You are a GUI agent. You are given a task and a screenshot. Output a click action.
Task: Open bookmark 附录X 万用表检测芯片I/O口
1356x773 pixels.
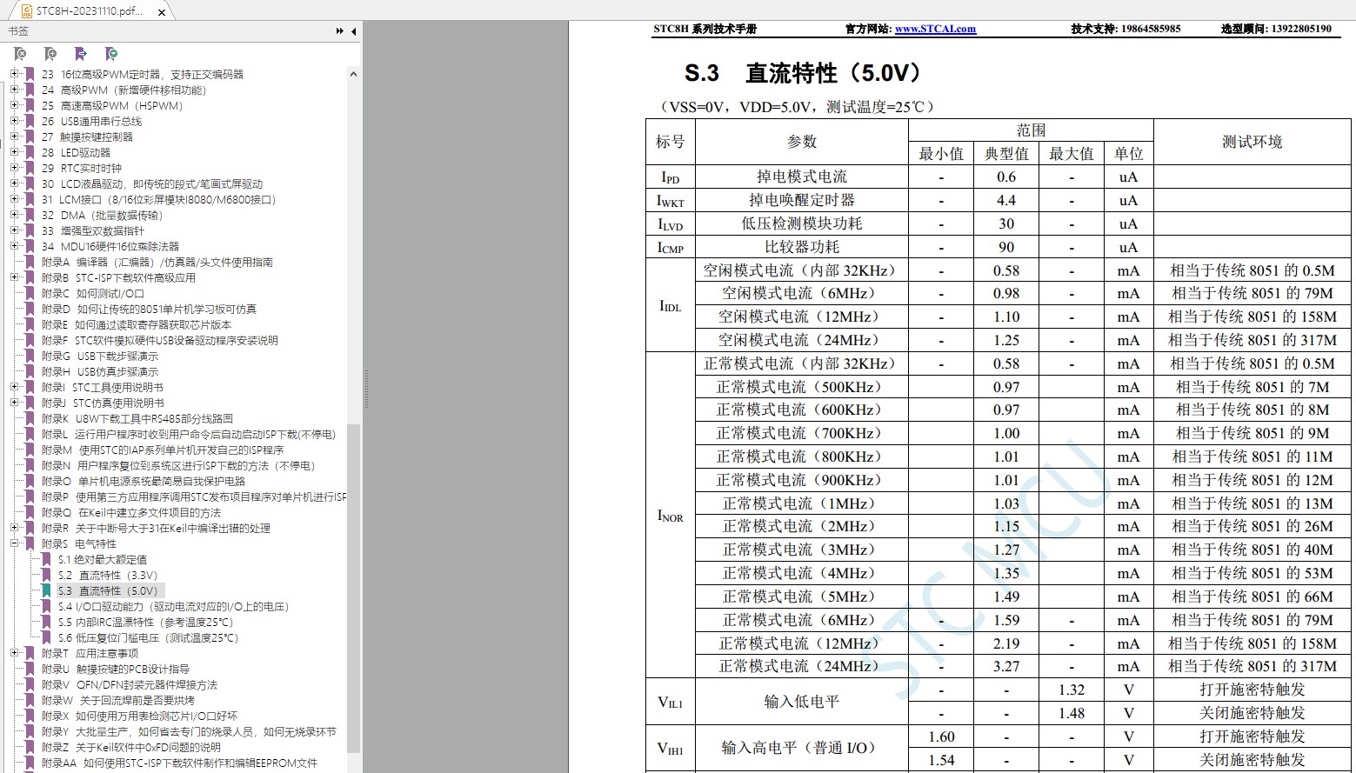click(x=139, y=716)
